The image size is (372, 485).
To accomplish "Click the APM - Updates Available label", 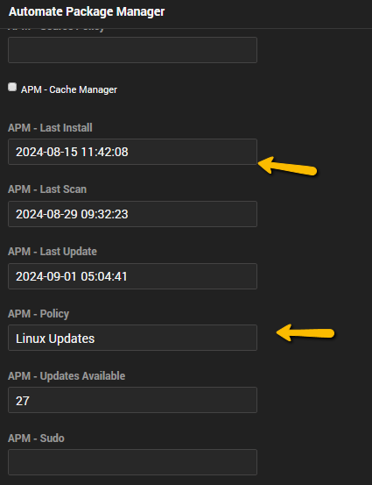I will (x=67, y=376).
